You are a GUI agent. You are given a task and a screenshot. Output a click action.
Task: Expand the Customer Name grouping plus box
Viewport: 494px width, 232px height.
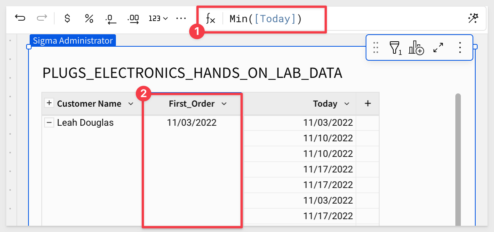(x=49, y=103)
